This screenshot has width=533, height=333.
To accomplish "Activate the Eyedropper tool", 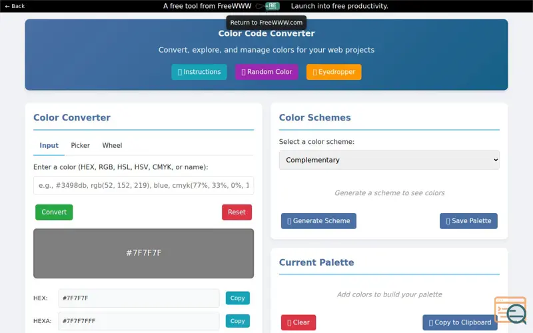I will [334, 72].
